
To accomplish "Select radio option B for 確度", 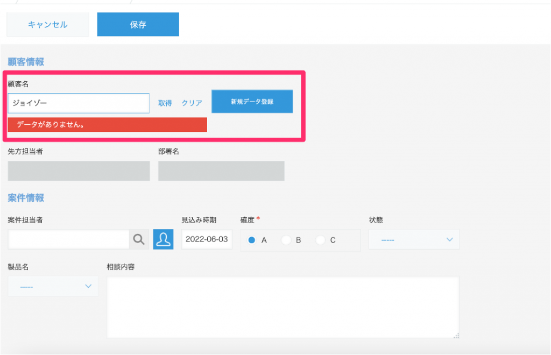I will pos(286,240).
